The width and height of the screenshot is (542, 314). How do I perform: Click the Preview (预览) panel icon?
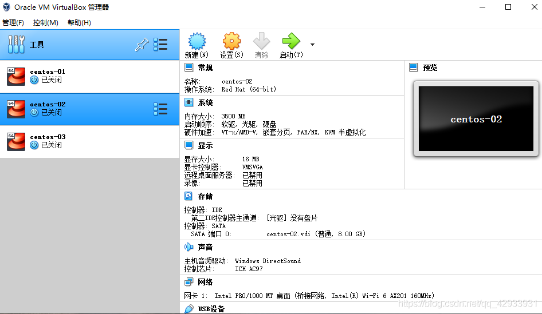[x=414, y=67]
